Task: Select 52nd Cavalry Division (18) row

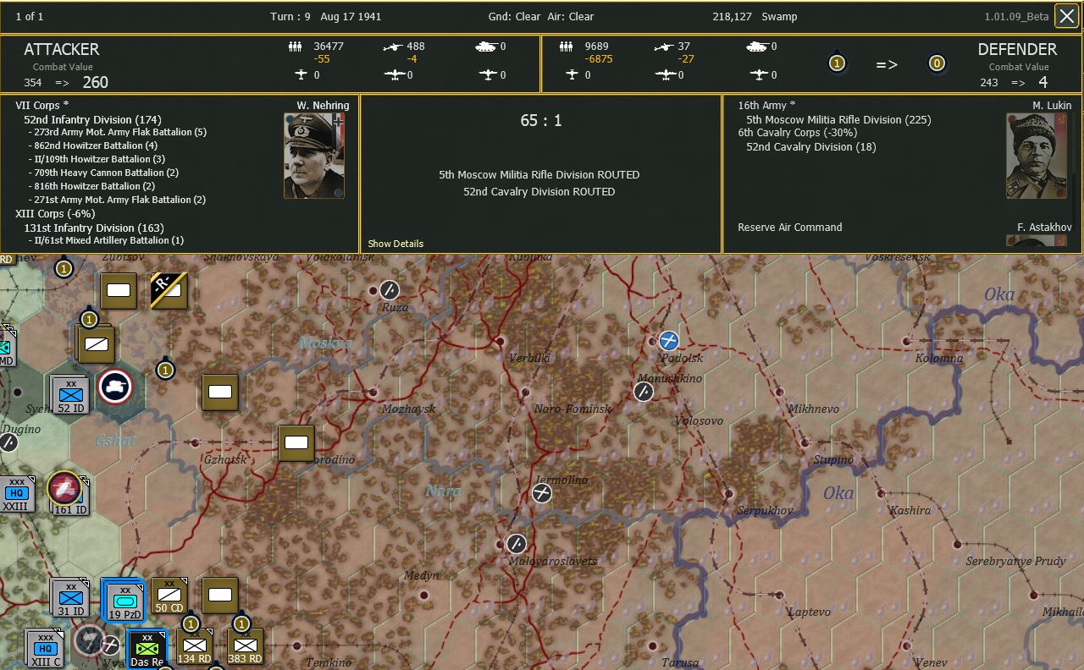Action: [811, 146]
